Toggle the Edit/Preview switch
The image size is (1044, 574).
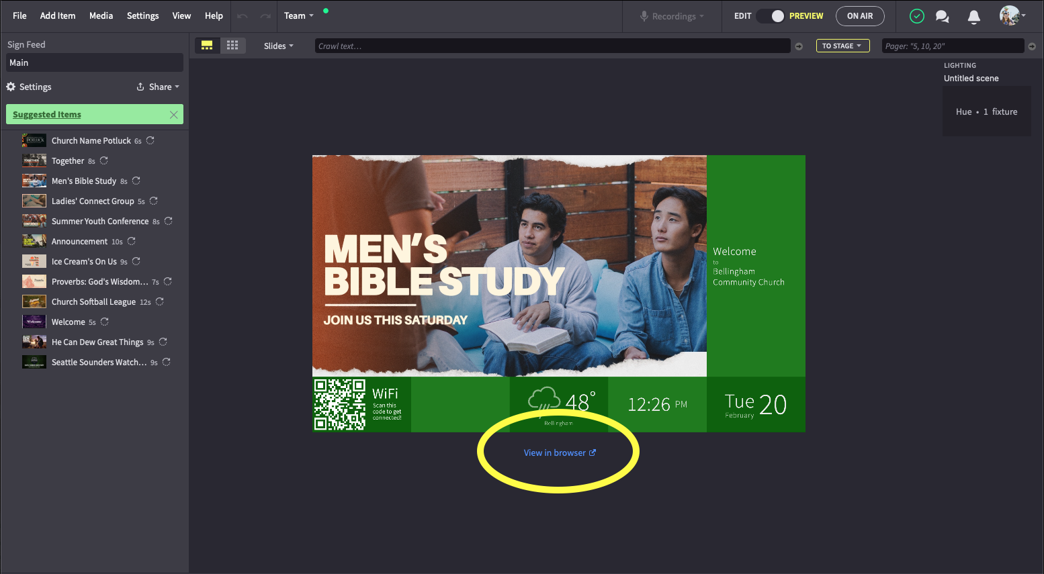pyautogui.click(x=771, y=16)
